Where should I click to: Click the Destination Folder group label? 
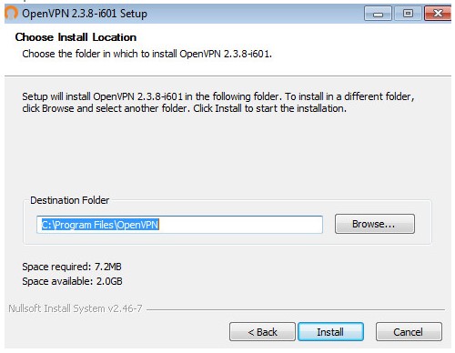click(x=70, y=200)
